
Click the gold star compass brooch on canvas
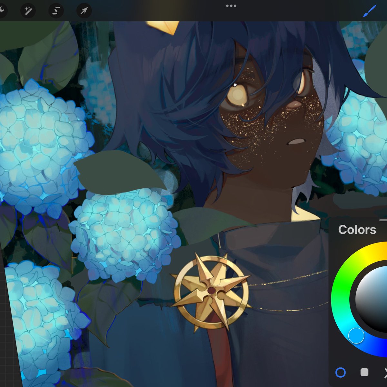click(211, 292)
